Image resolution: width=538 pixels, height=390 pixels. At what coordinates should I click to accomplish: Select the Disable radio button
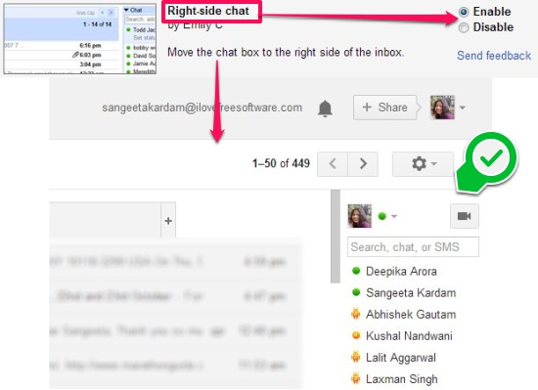pos(464,27)
